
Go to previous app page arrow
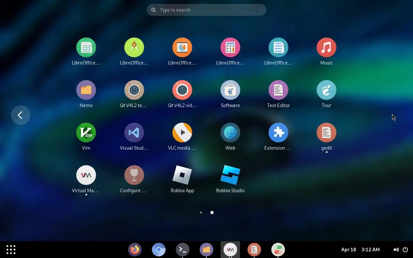click(21, 115)
